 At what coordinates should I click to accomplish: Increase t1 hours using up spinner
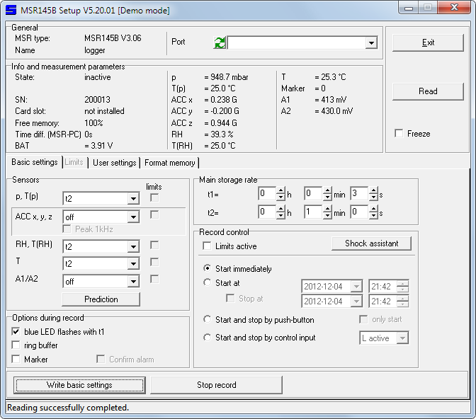click(x=280, y=190)
